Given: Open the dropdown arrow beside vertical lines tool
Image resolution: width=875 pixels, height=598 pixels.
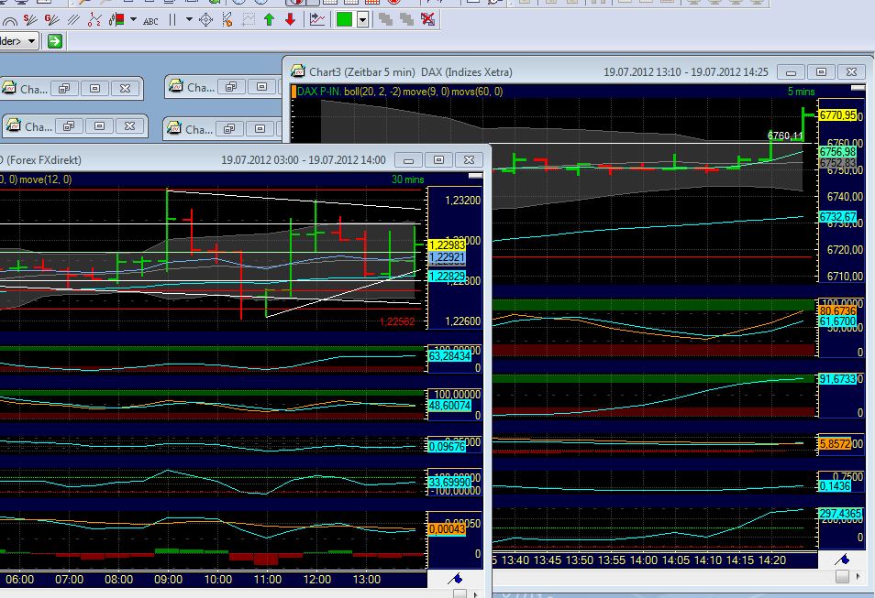Looking at the screenshot, I should click(x=189, y=20).
